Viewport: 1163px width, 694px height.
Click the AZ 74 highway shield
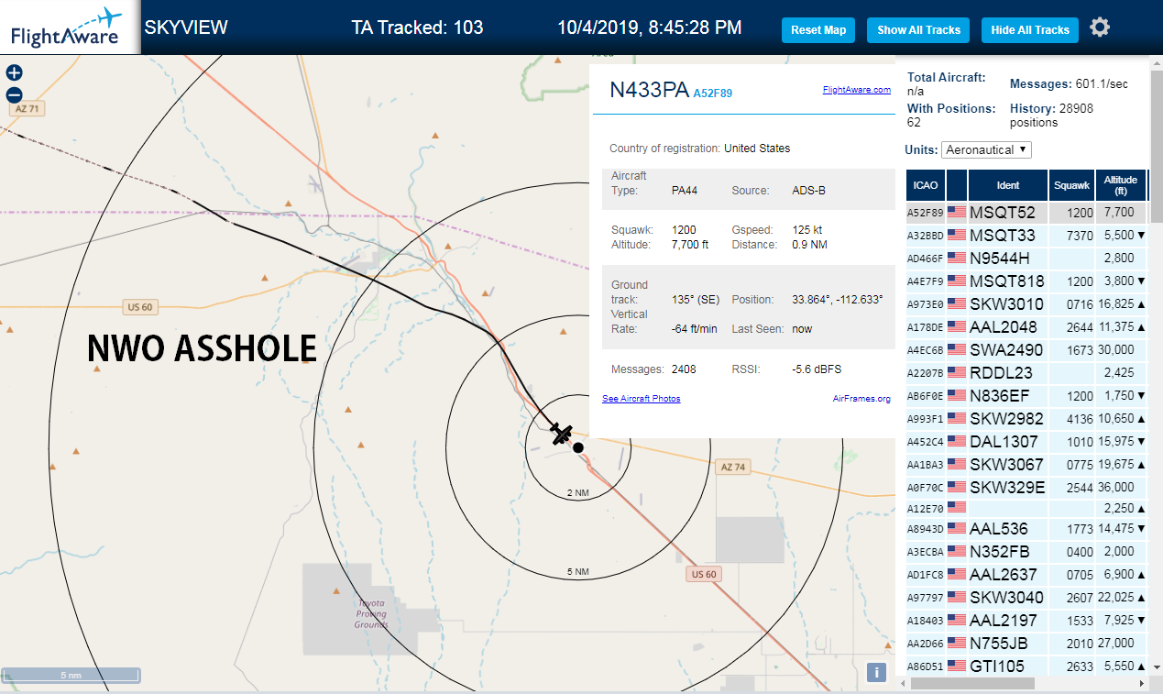(732, 467)
